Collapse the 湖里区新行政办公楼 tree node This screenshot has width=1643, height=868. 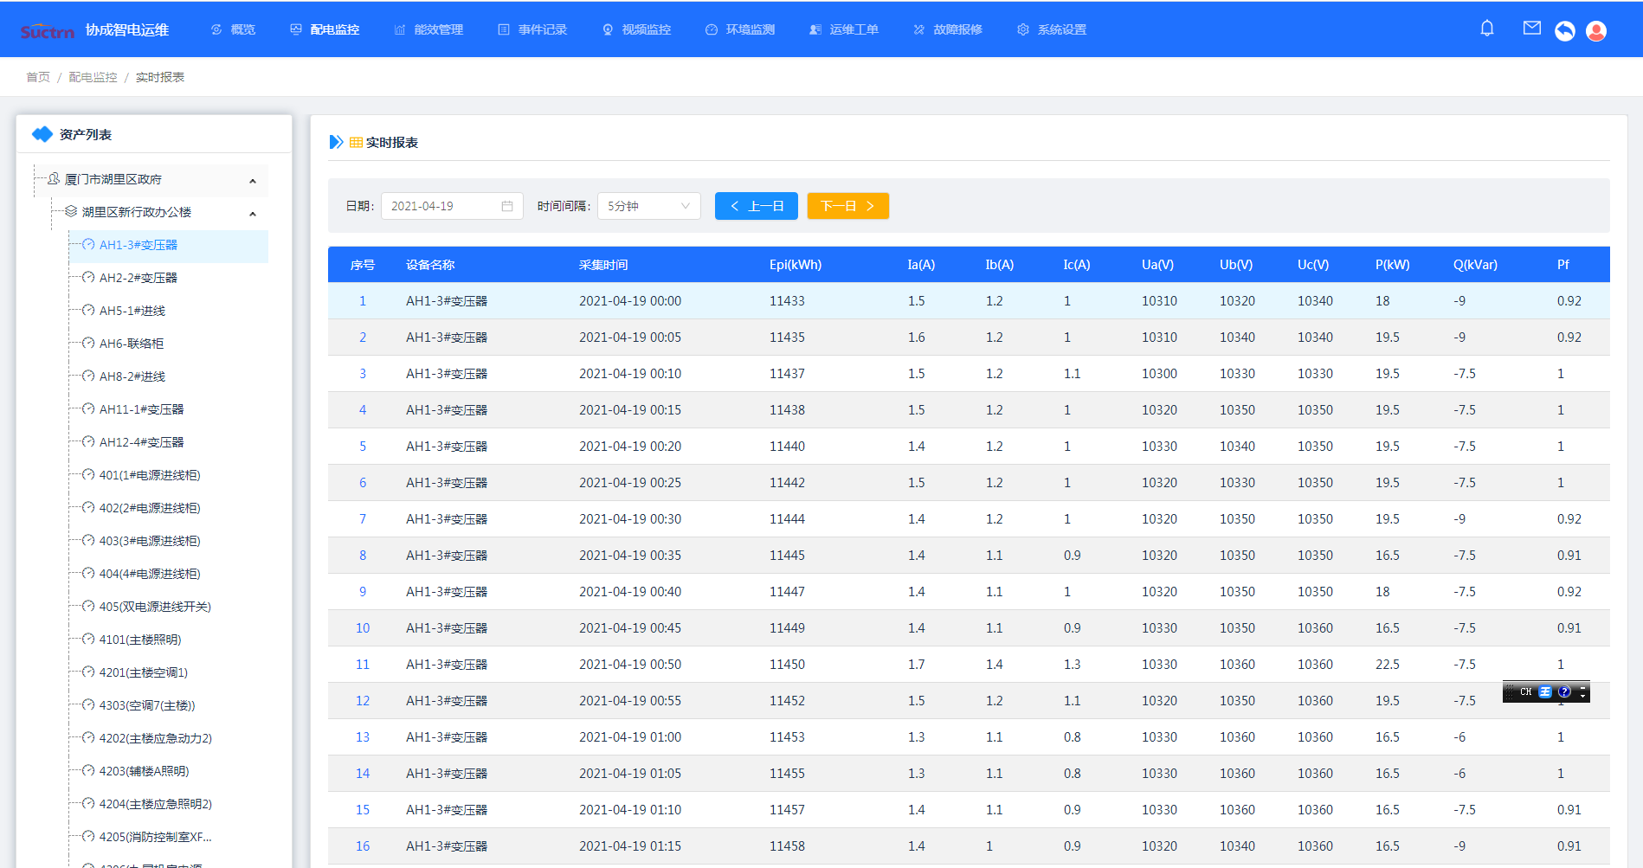point(253,214)
